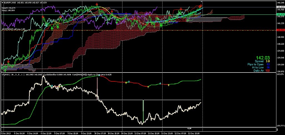Click the yellow arrow at the 11 Dec 15:30 SMA low

[148, 87]
